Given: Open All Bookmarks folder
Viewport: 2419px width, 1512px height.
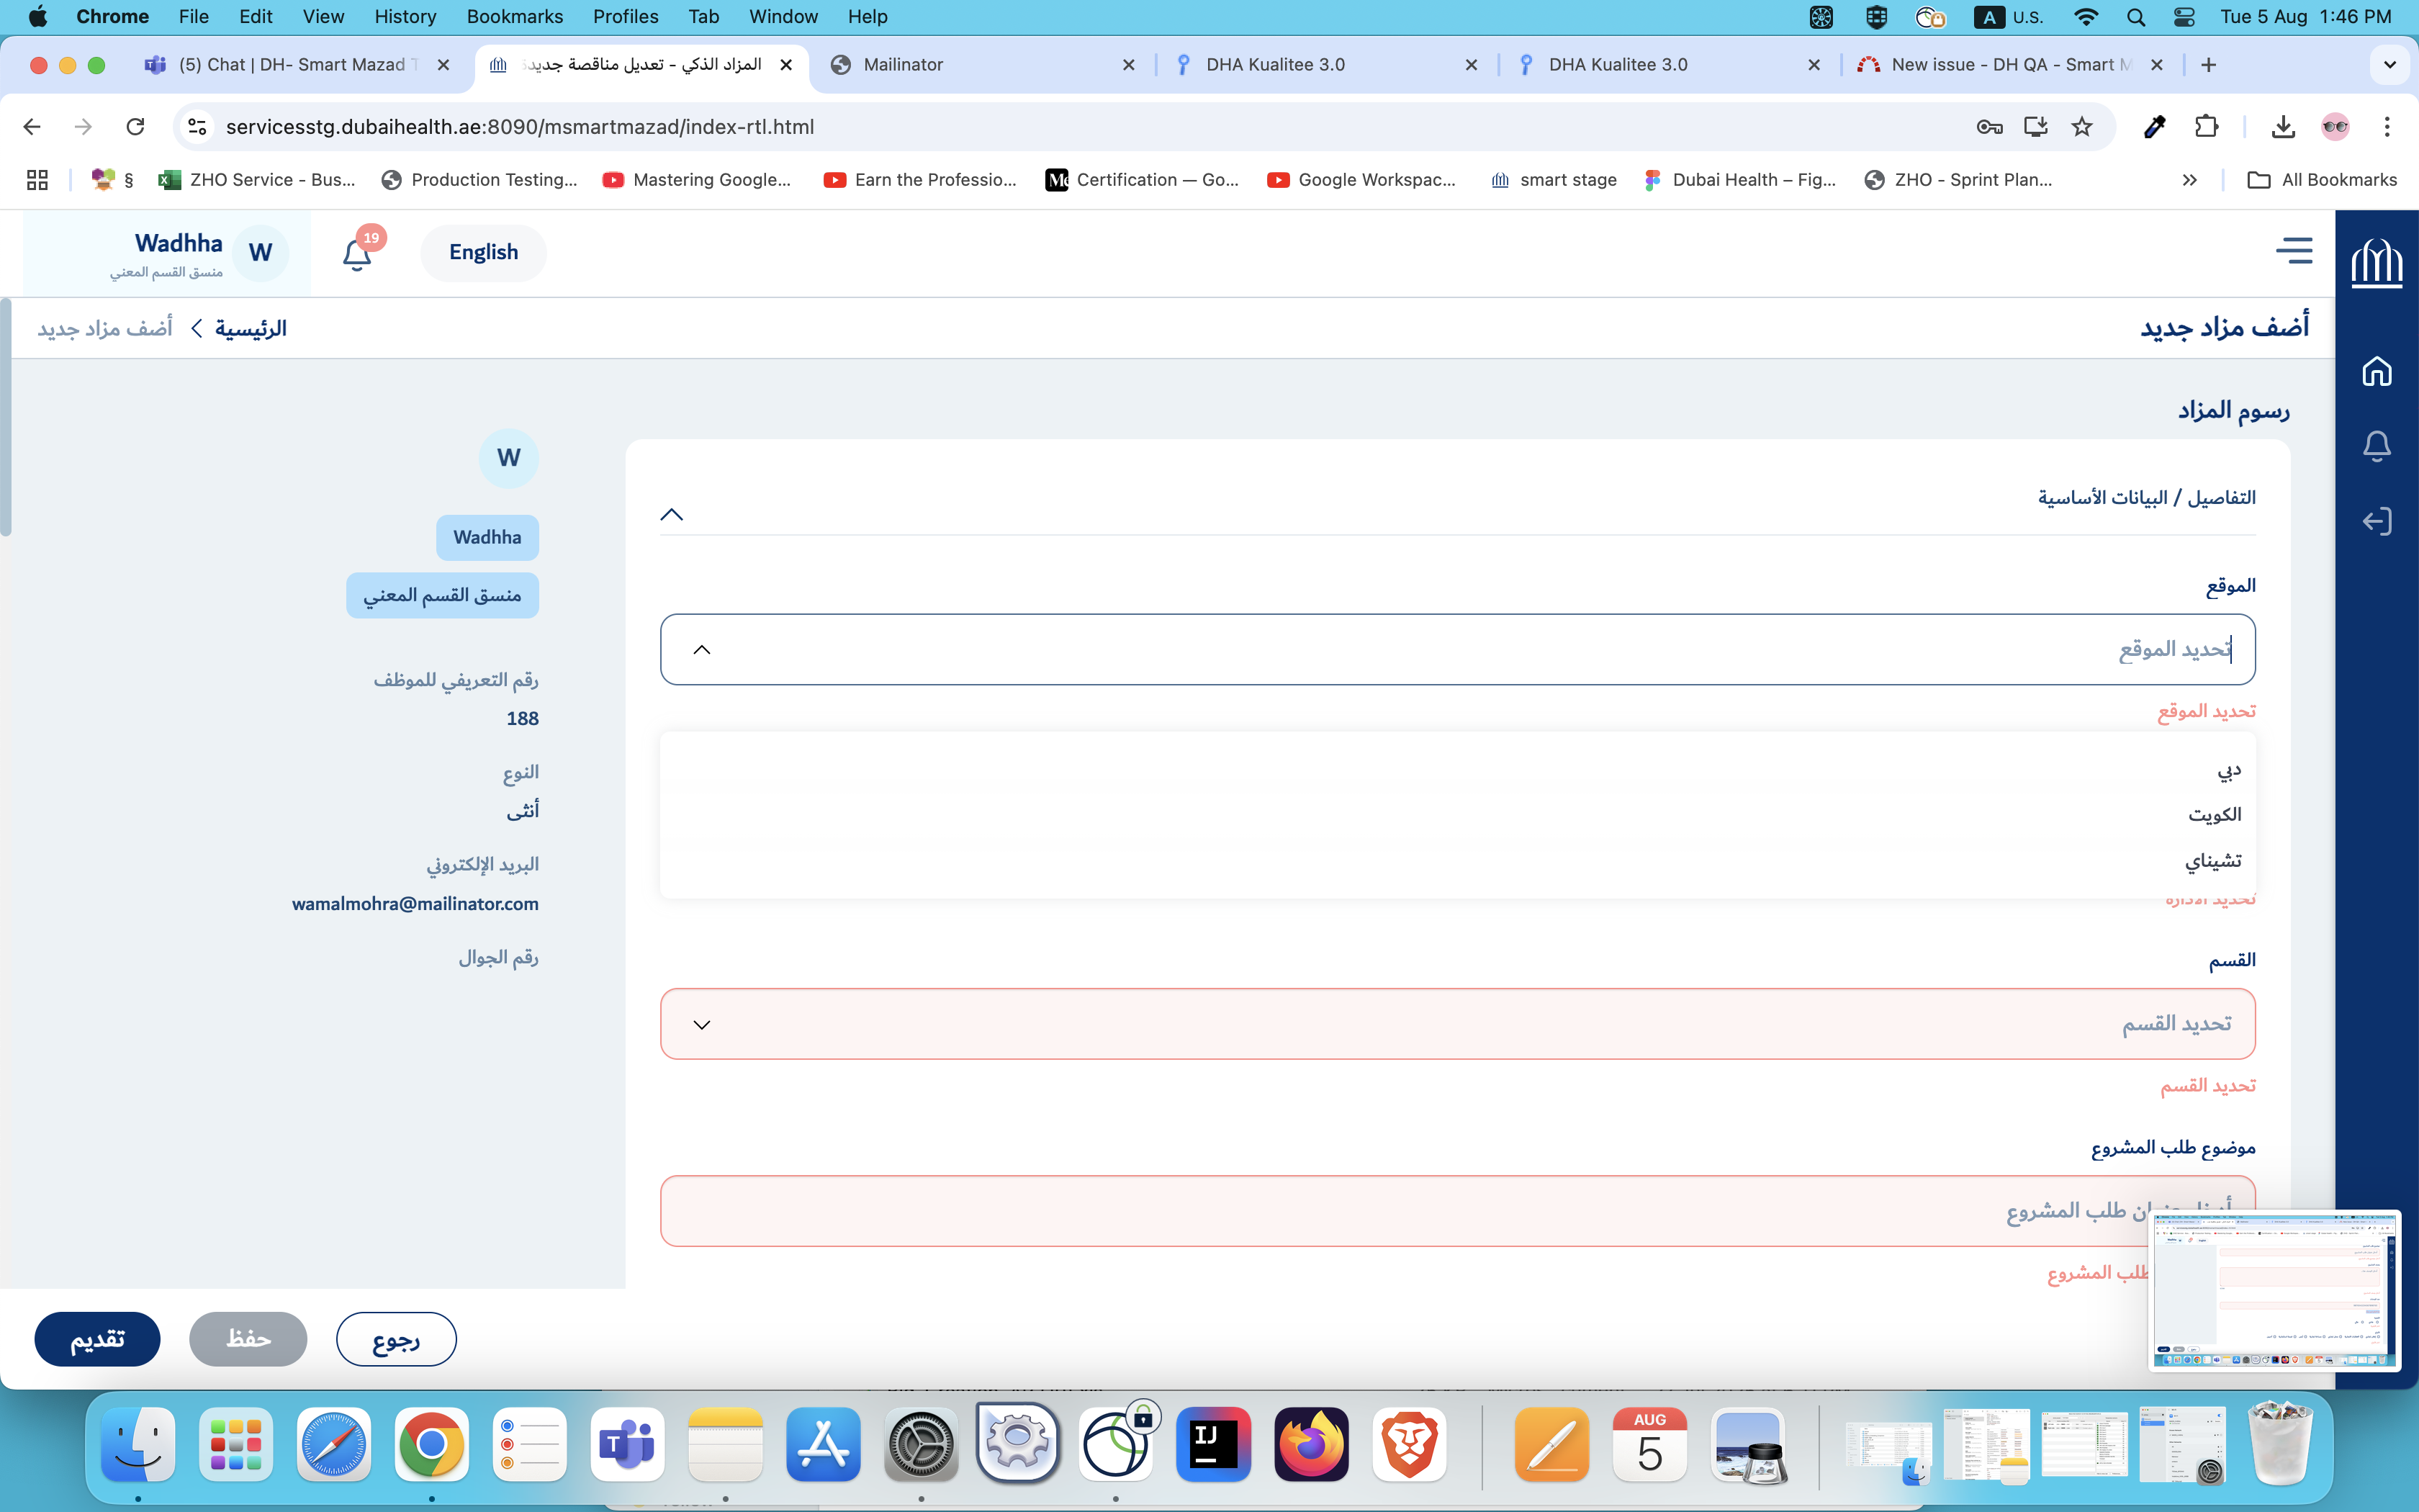Looking at the screenshot, I should [x=2322, y=180].
